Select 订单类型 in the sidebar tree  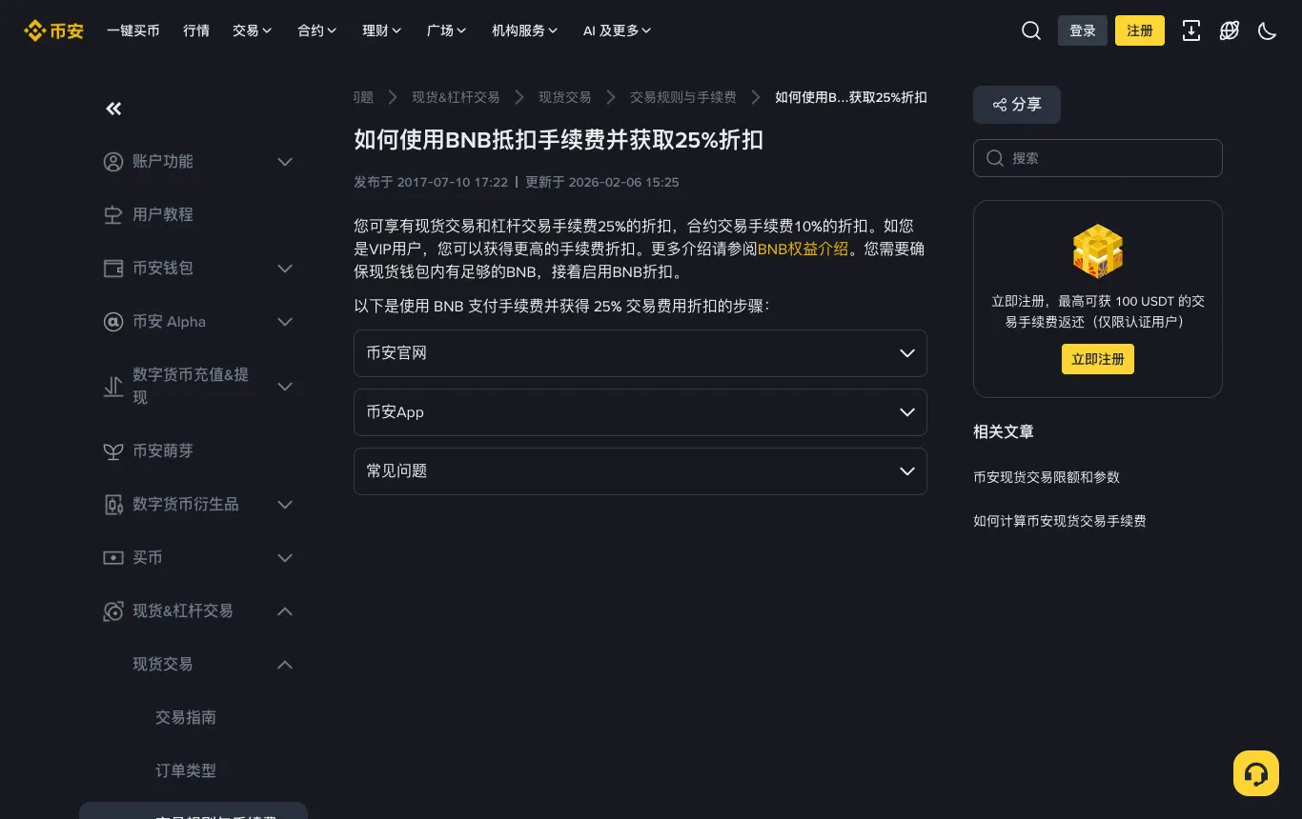coord(186,771)
